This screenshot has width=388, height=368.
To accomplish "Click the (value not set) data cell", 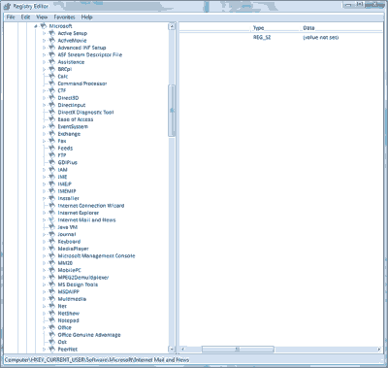I will [321, 38].
